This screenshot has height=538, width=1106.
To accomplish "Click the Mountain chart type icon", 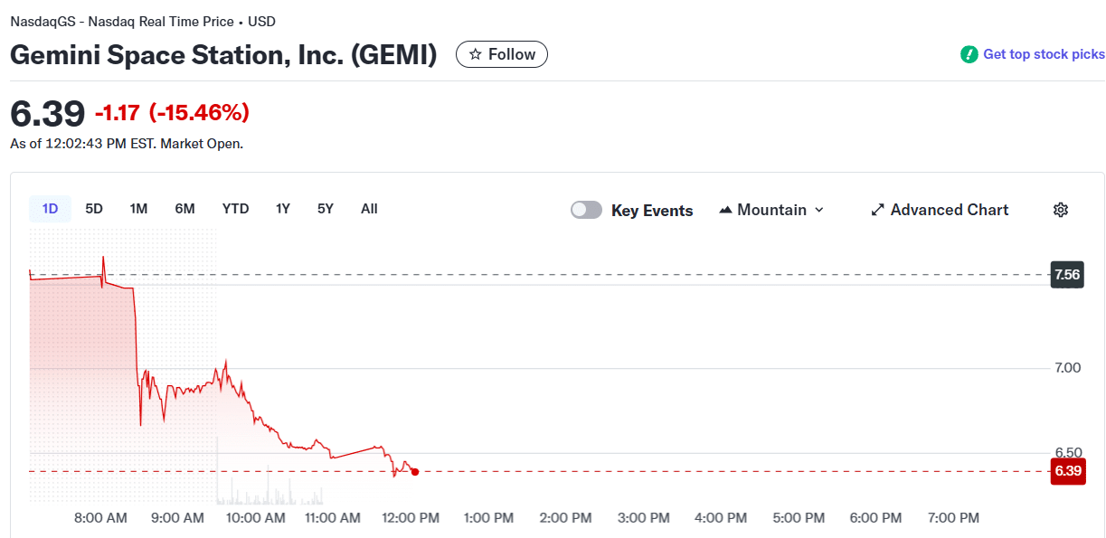I will point(725,210).
